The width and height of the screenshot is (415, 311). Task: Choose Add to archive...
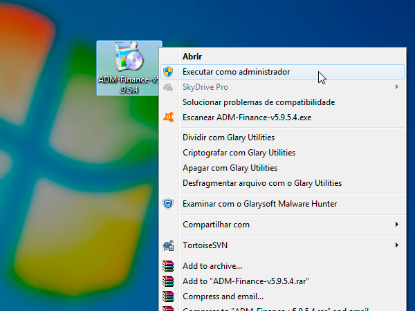(x=282, y=266)
